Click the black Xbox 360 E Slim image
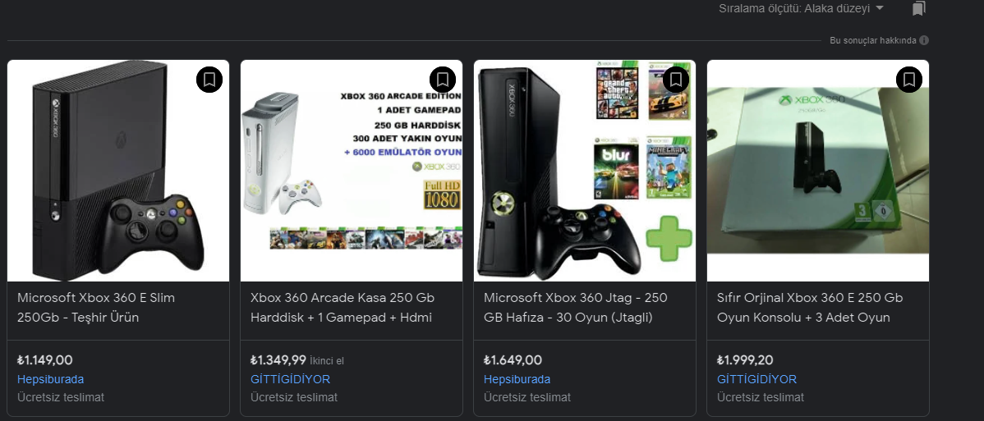 tap(118, 171)
